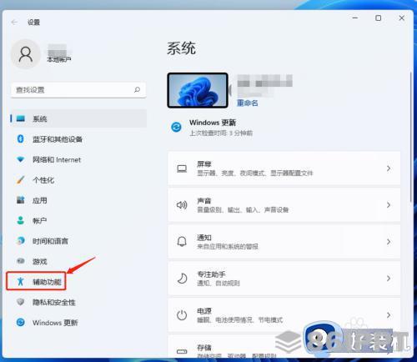Click the 个性化 paintbrush icon
Viewport: 417px width, 362px height.
point(20,180)
